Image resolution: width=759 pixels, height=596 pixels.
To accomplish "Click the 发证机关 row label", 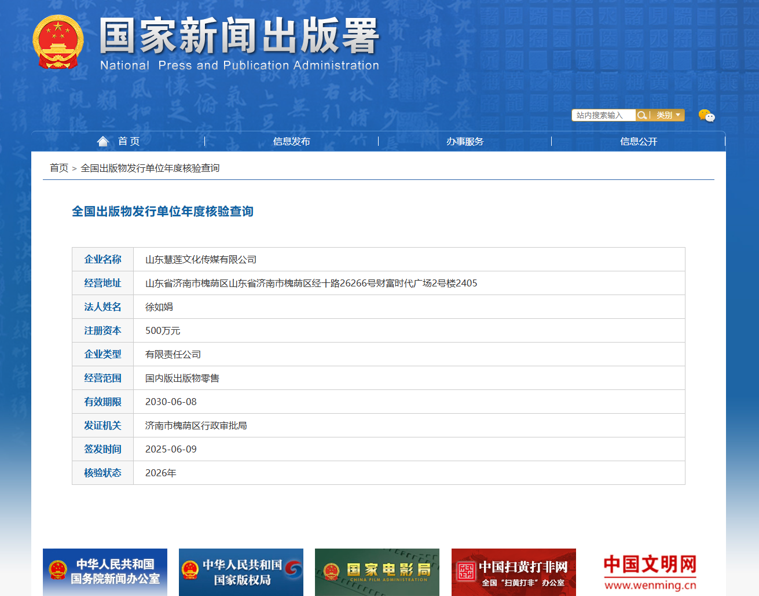I will tap(102, 425).
